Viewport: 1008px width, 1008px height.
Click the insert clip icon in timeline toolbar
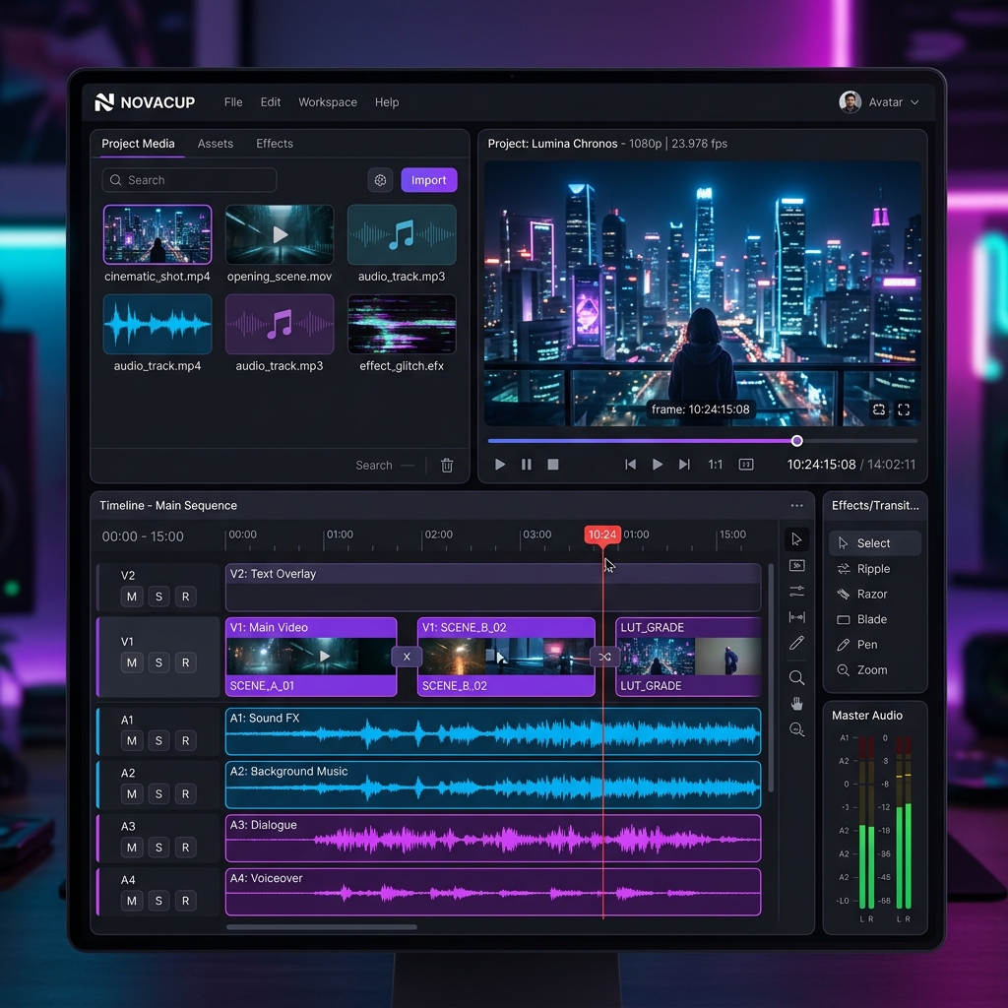click(x=796, y=566)
